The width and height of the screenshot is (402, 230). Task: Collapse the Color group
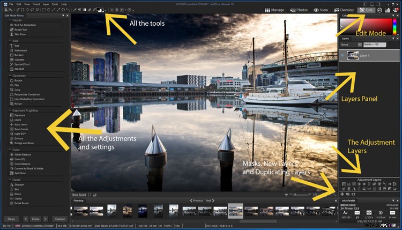tap(10, 150)
